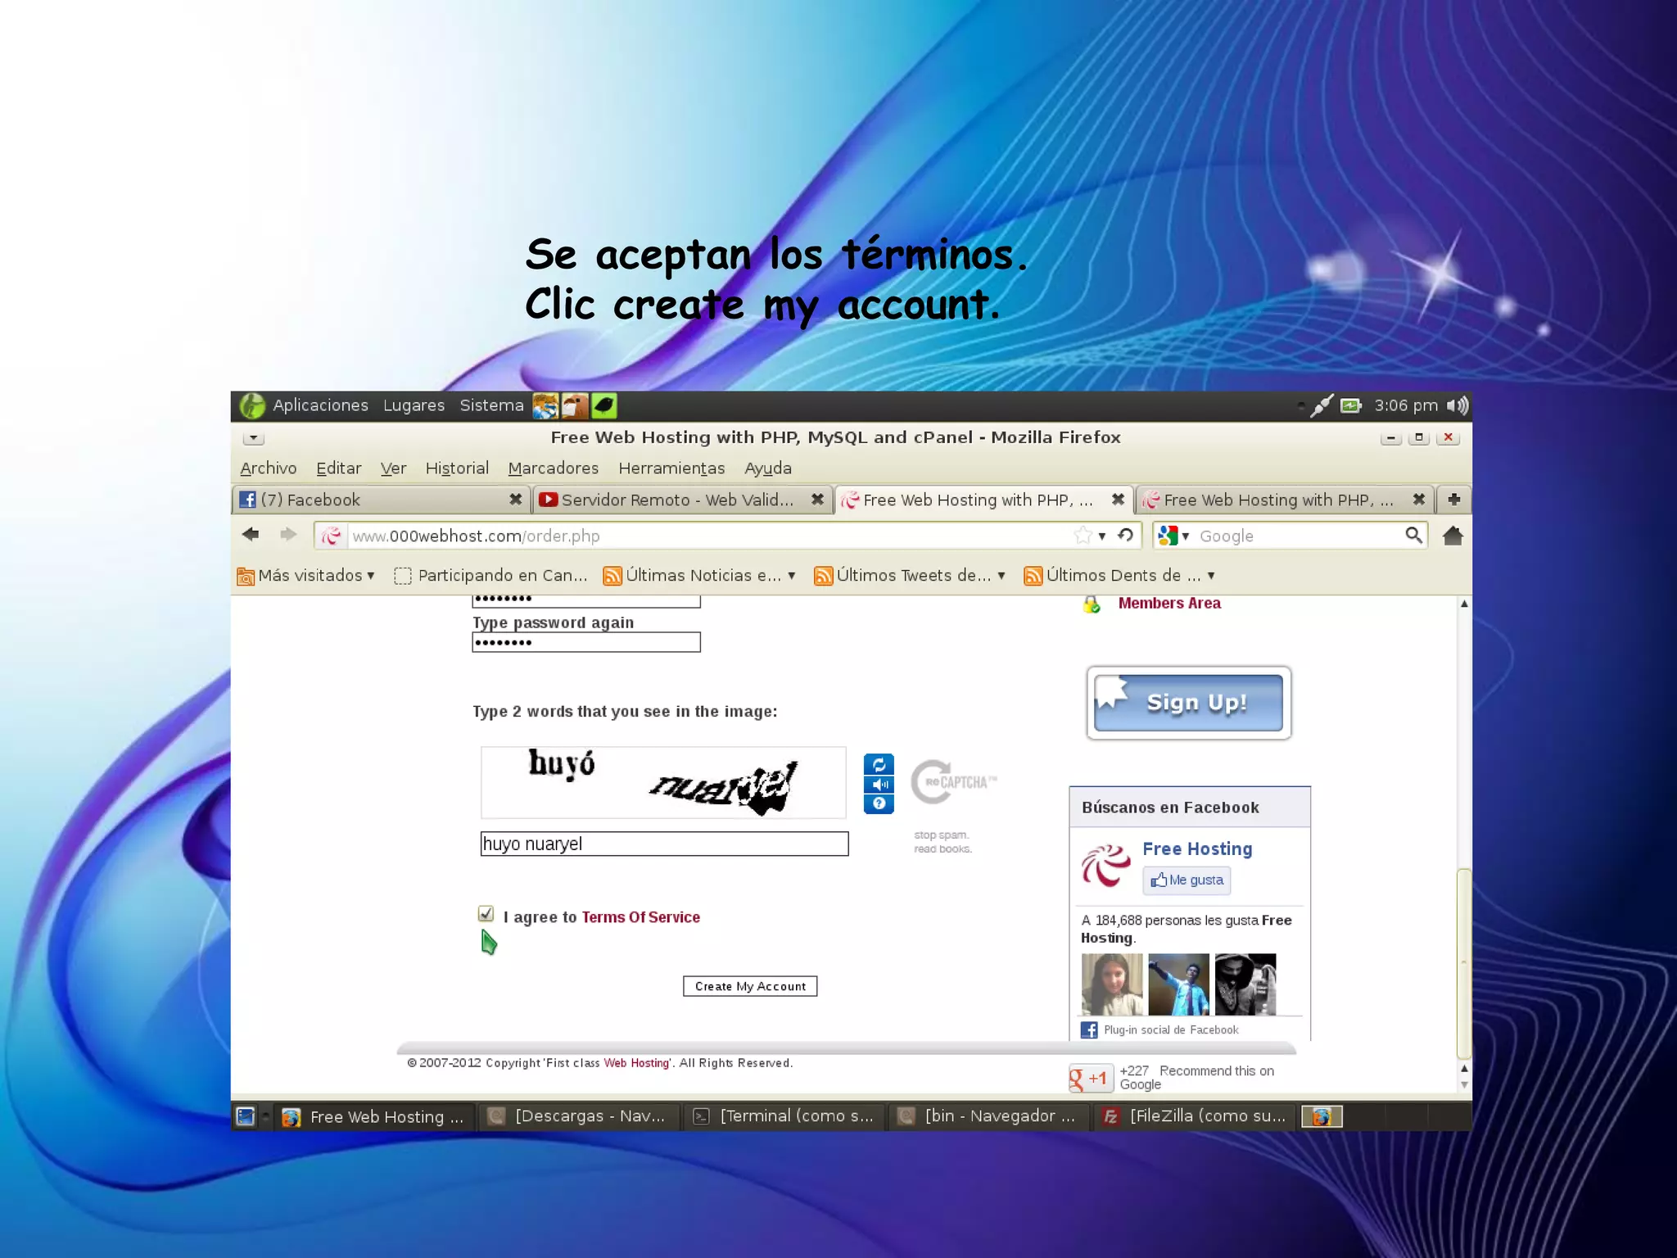Viewport: 1677px width, 1258px height.
Task: Click the scrollbar up arrow at top
Action: [1464, 604]
